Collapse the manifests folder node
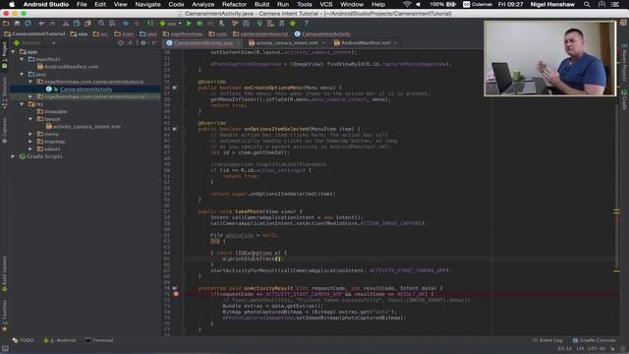This screenshot has width=629, height=354. tap(22, 59)
